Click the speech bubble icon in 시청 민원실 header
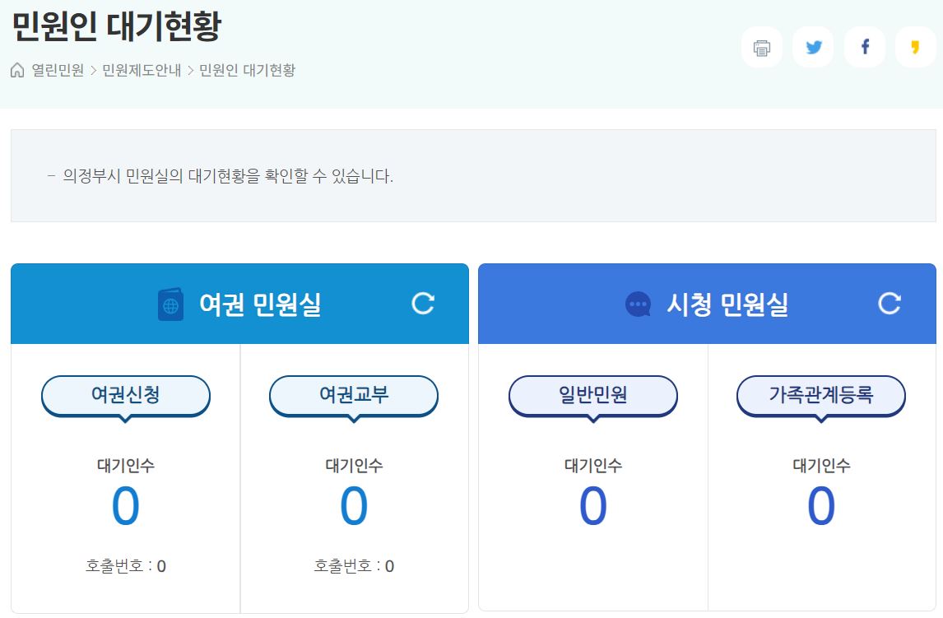The image size is (943, 618). tap(637, 304)
